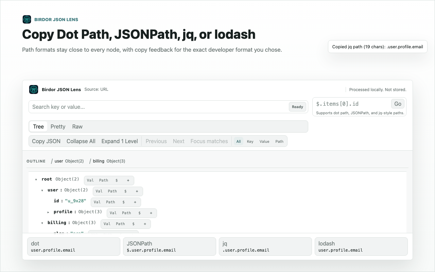This screenshot has height=272, width=435.
Task: Click Go to jump to path
Action: point(398,104)
